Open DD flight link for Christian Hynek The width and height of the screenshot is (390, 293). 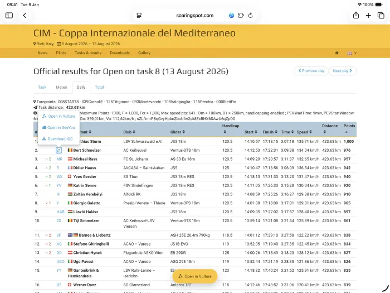point(59,253)
